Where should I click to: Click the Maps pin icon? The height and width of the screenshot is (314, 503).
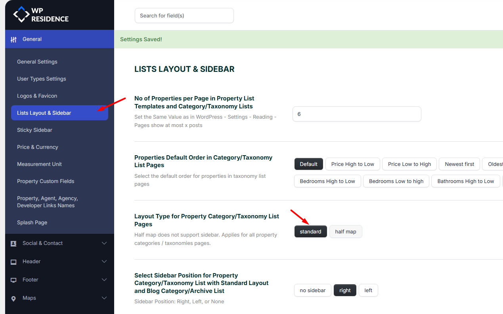[x=14, y=299]
